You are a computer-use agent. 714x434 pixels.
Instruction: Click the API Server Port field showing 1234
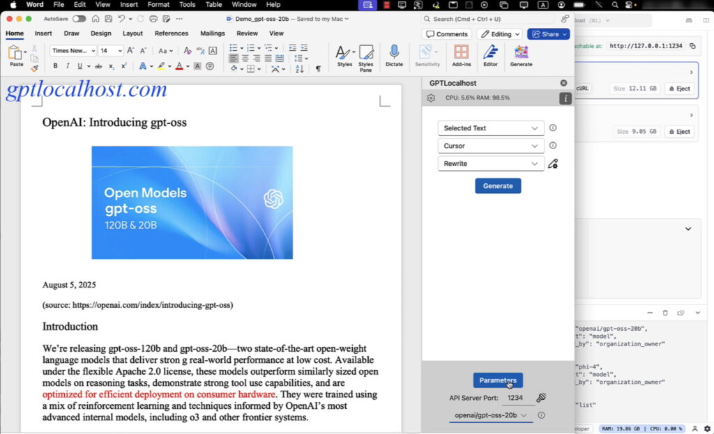pyautogui.click(x=517, y=397)
